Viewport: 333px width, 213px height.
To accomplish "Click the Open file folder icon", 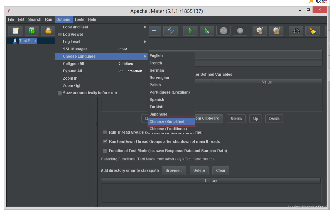I will point(48,31).
